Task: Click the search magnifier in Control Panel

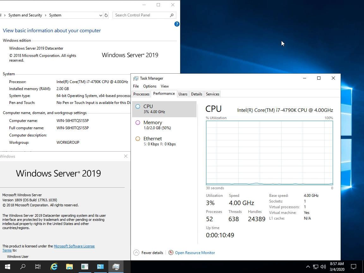Action: click(172, 15)
